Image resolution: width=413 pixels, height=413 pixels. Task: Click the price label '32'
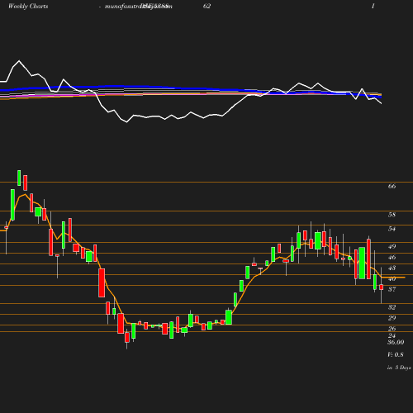[x=392, y=307]
